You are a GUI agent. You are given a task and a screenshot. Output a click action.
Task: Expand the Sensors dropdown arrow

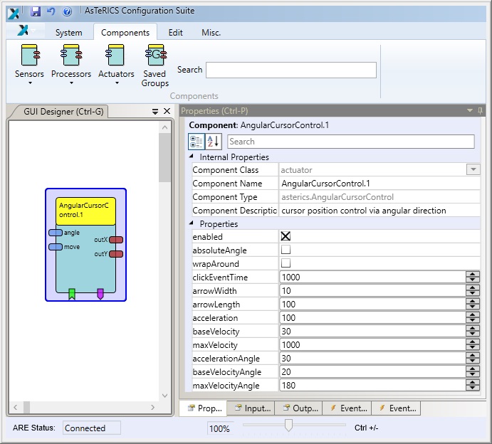(30, 83)
